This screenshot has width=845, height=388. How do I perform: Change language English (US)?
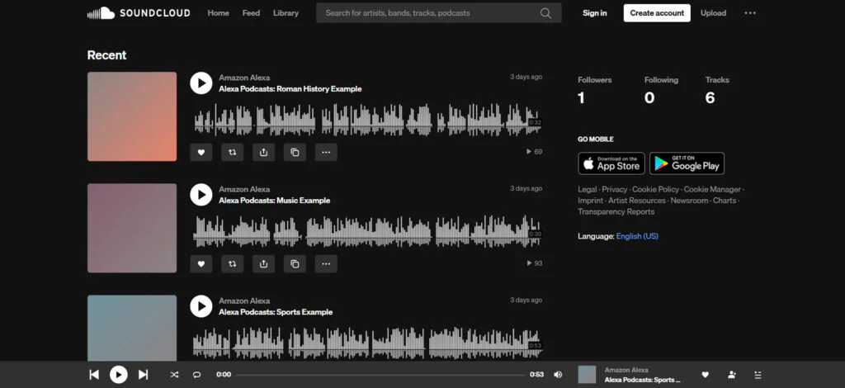(x=637, y=236)
